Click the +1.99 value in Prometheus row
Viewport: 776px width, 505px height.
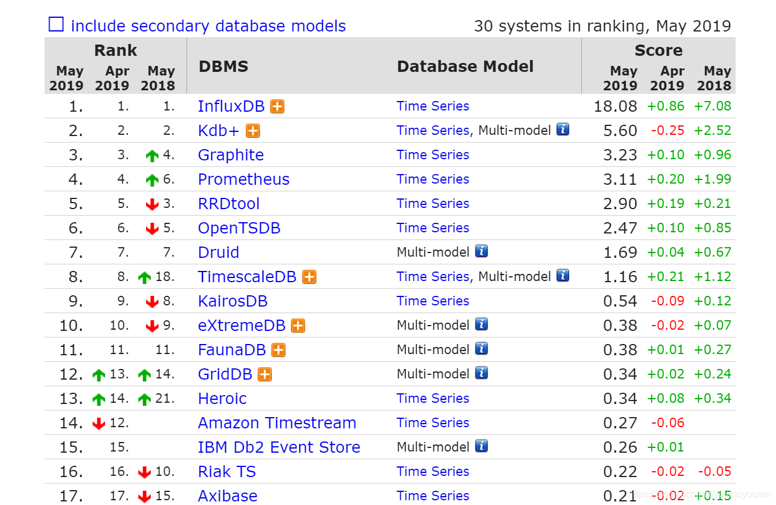tap(712, 179)
